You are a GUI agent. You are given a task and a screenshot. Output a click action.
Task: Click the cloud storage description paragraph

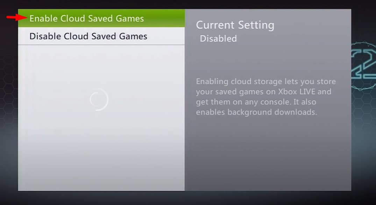[266, 97]
